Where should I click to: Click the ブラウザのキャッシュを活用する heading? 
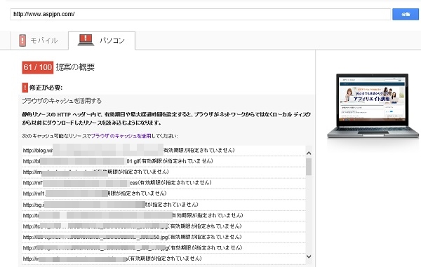click(x=62, y=101)
